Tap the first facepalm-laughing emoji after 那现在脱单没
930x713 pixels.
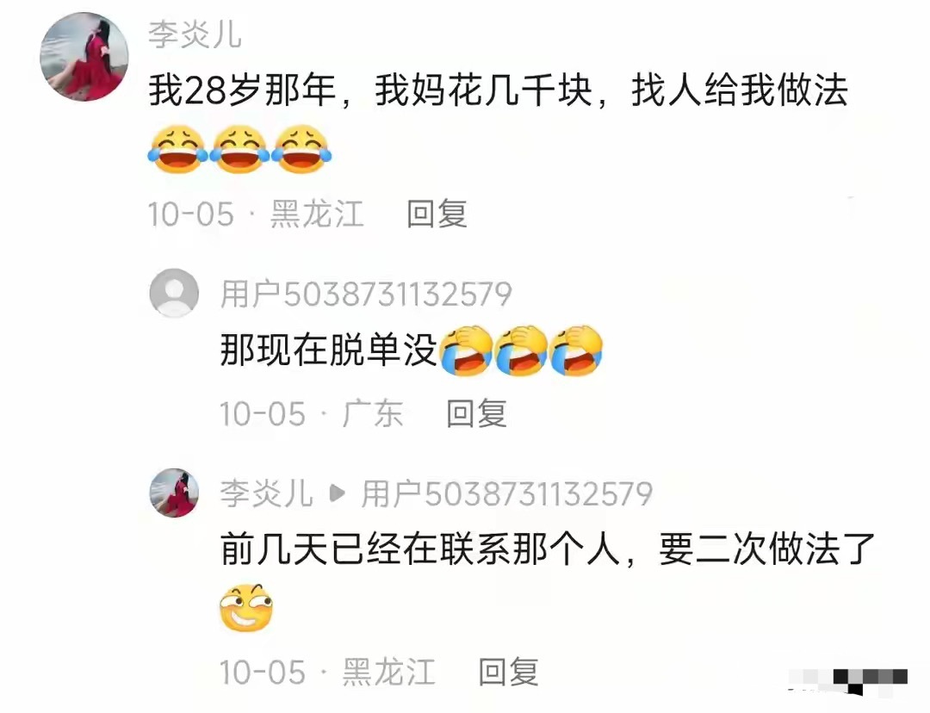click(x=466, y=350)
